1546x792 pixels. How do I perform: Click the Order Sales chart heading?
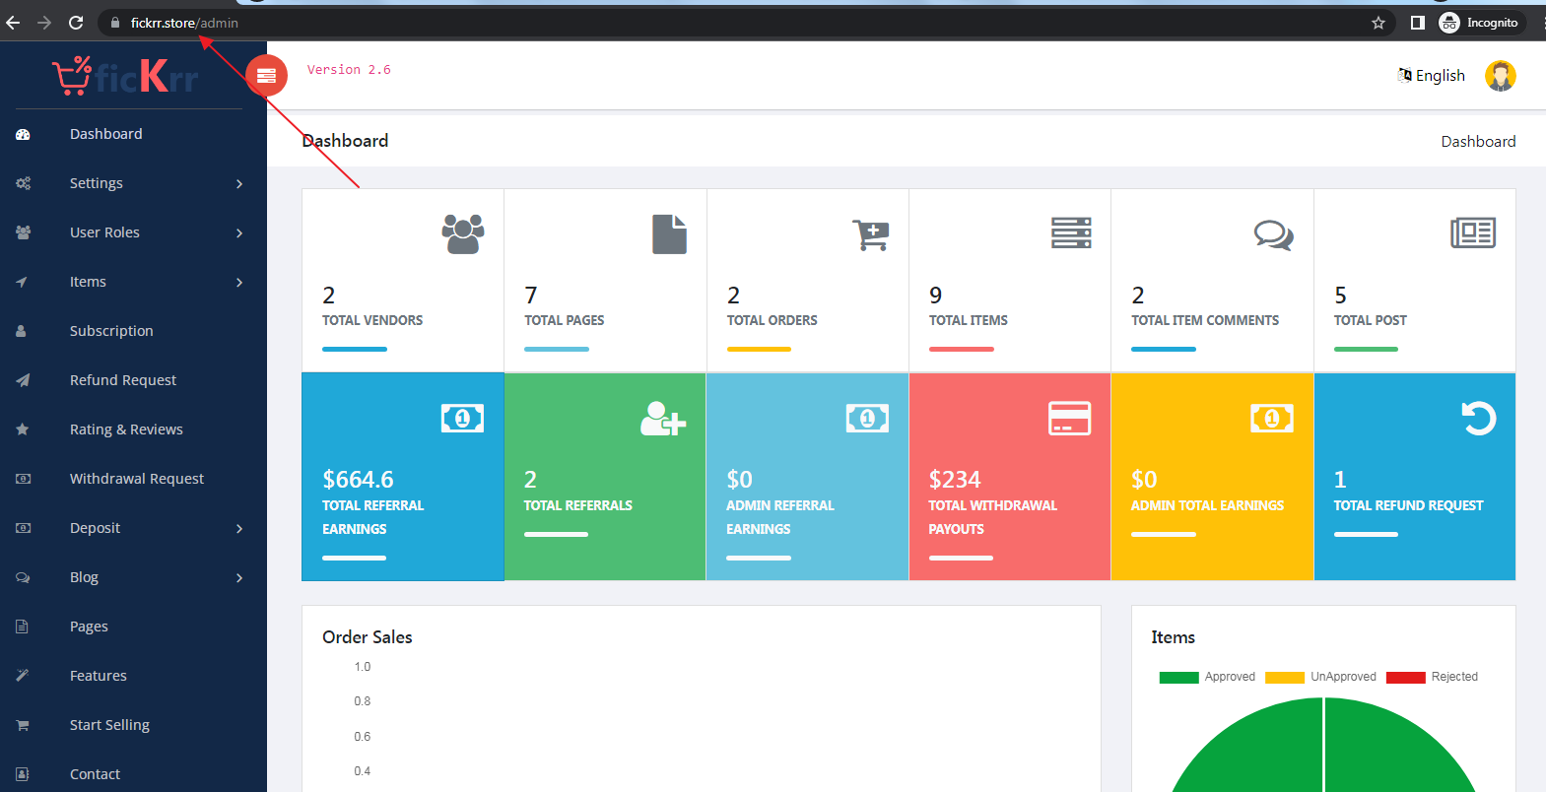pyautogui.click(x=368, y=637)
